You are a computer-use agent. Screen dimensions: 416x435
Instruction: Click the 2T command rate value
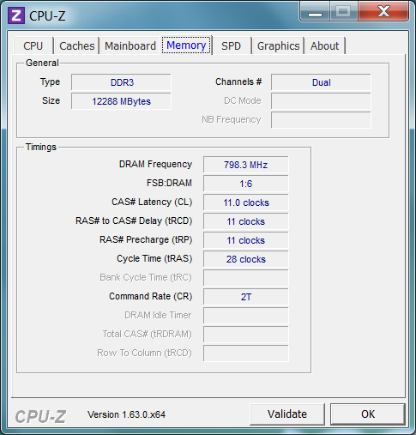pos(246,297)
